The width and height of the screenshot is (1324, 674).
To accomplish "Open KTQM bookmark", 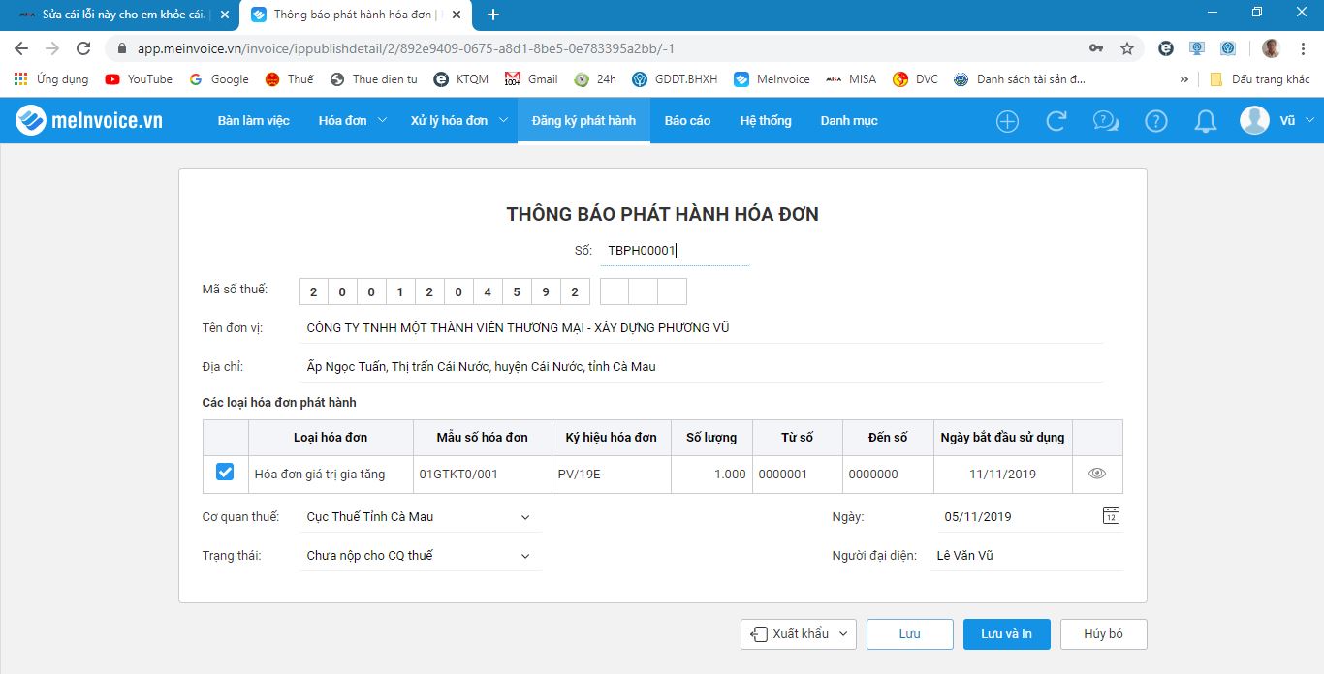I will (461, 79).
